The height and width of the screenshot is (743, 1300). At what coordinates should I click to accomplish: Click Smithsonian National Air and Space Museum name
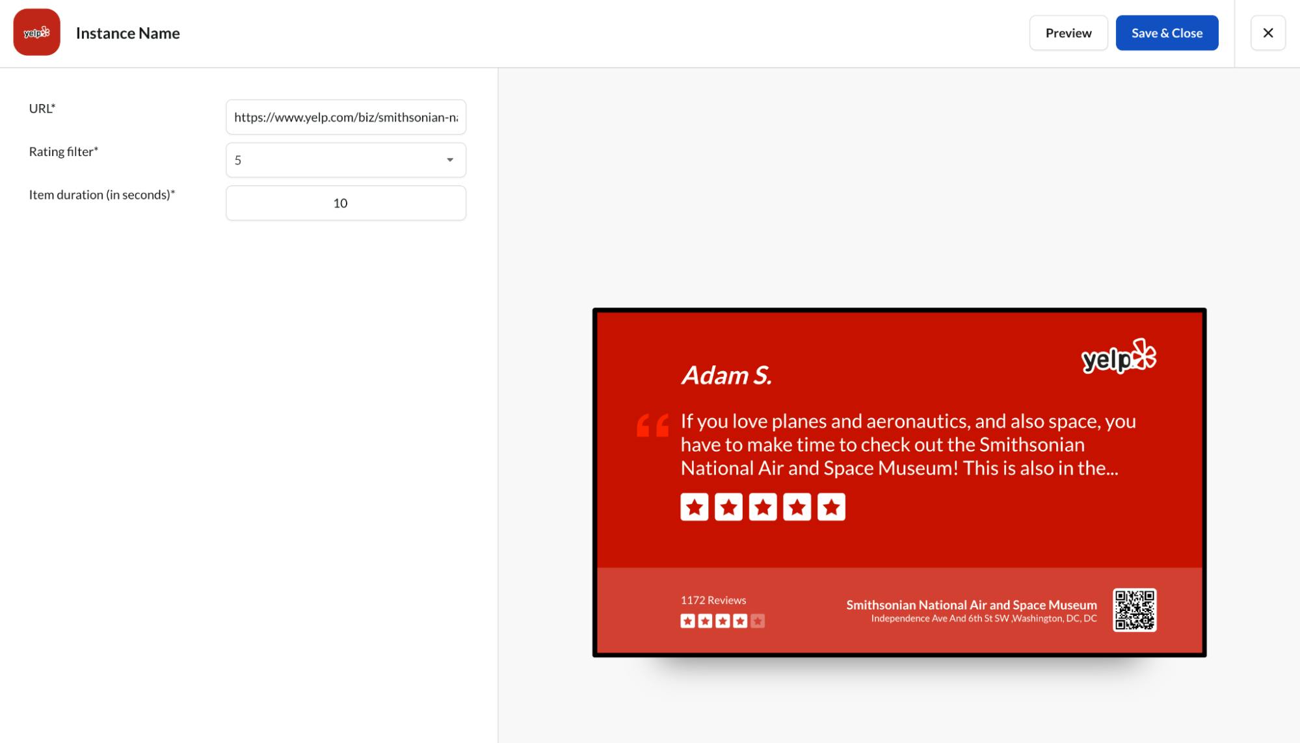[971, 605]
